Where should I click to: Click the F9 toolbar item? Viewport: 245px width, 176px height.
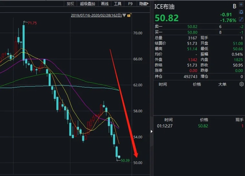click(x=130, y=4)
